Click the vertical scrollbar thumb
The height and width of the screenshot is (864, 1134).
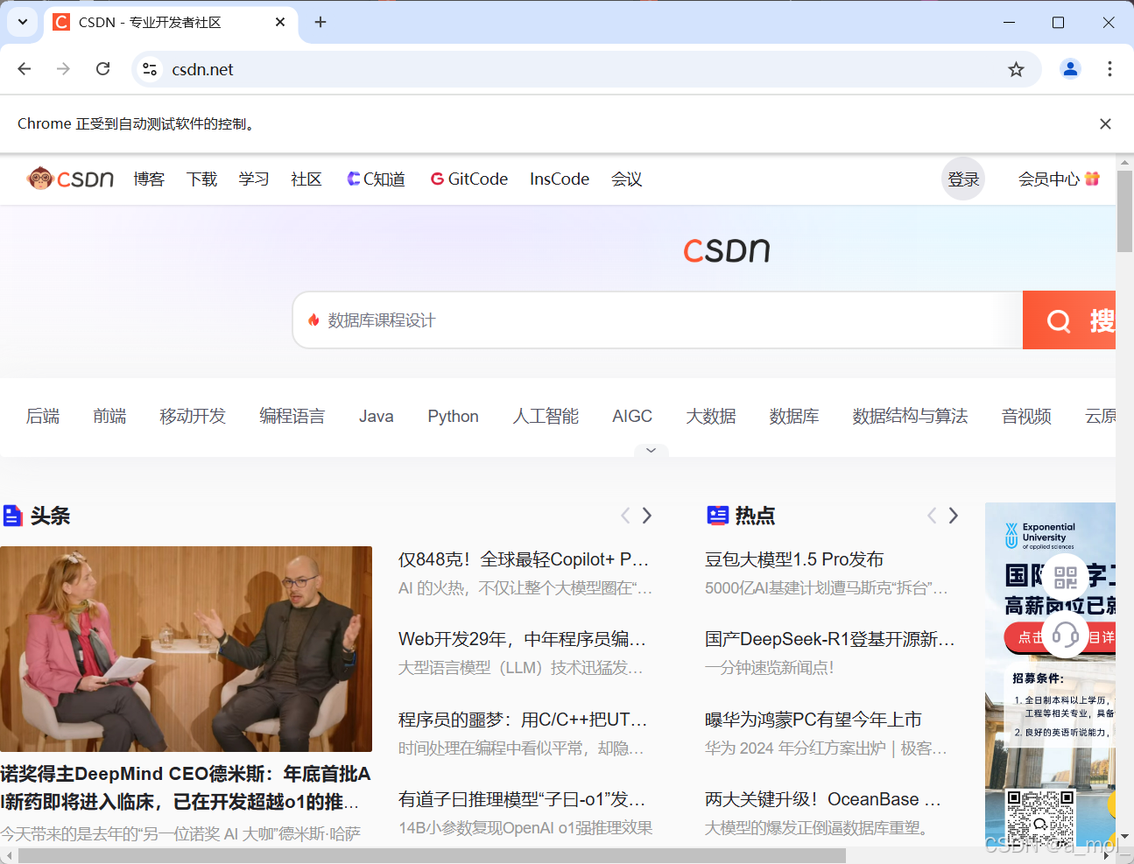[1124, 211]
